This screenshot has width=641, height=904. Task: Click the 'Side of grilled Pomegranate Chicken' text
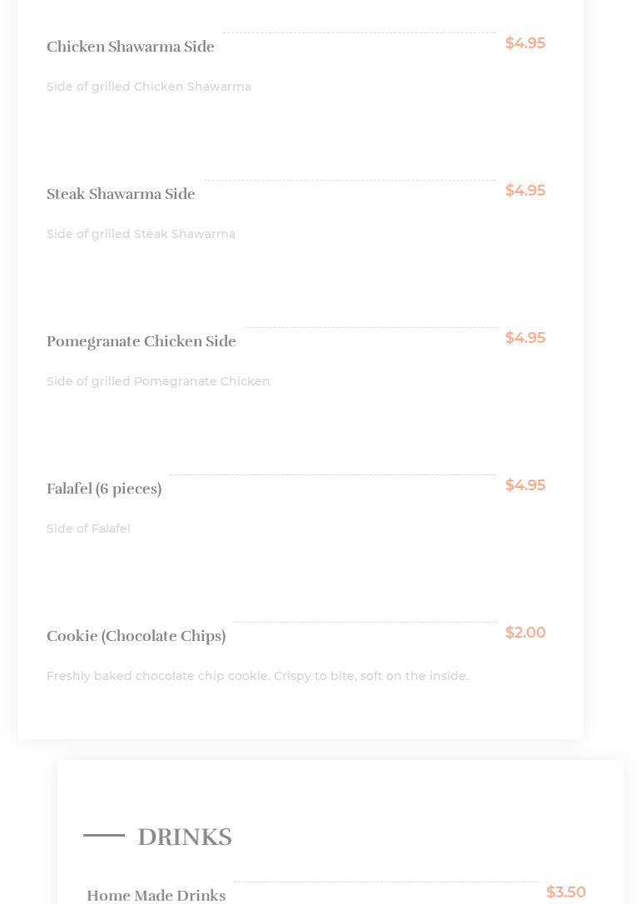point(158,381)
